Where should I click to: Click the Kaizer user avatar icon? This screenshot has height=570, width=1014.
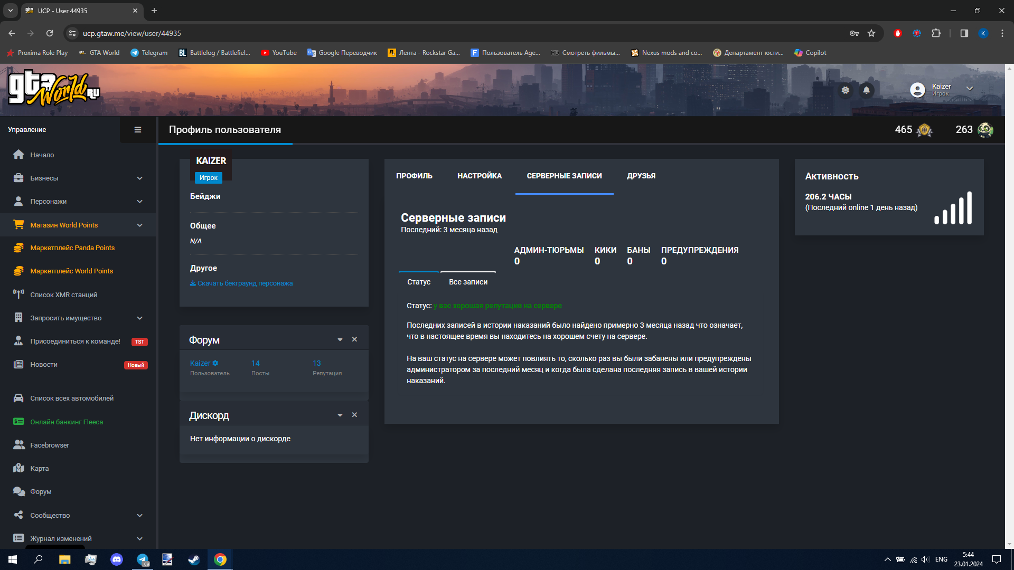tap(918, 90)
